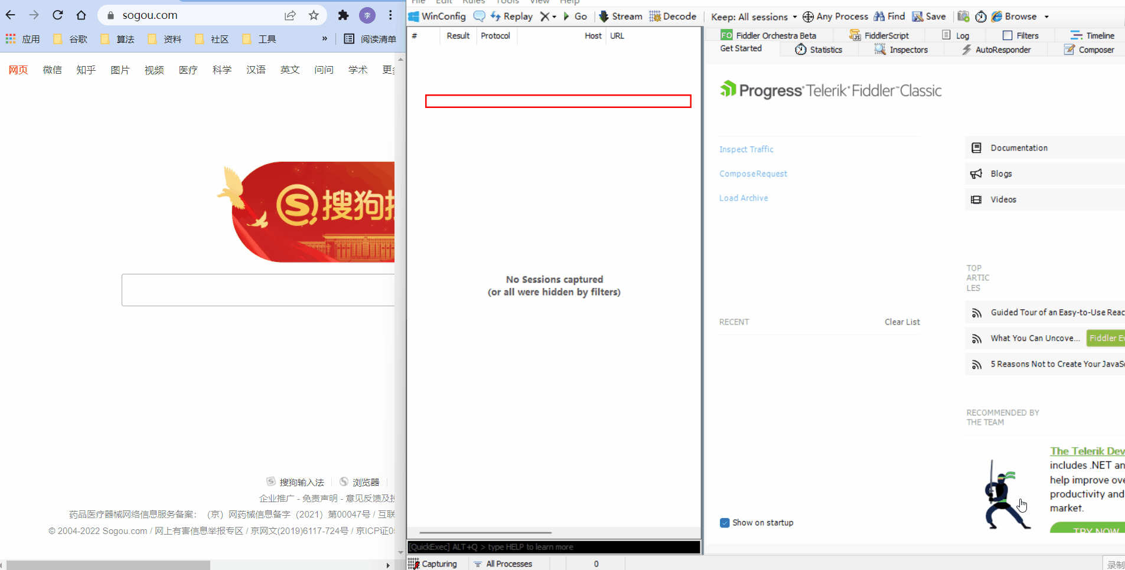The height and width of the screenshot is (570, 1125).
Task: Switch to the Inspectors tab
Action: [x=901, y=50]
